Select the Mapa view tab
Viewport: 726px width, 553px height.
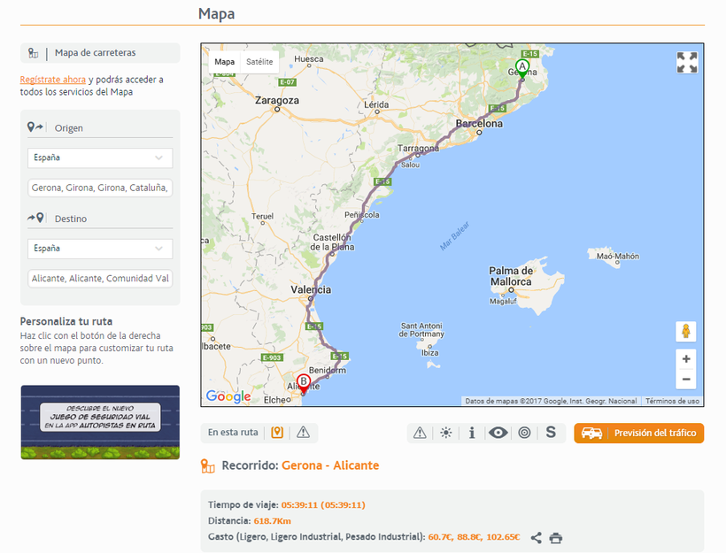coord(225,62)
